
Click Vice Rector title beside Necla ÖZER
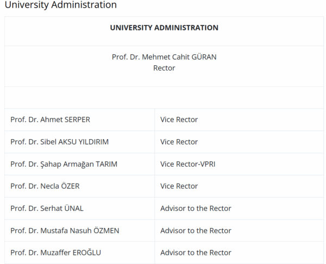pos(179,186)
